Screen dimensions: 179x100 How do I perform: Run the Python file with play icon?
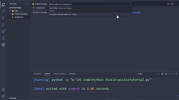[x=168, y=4]
